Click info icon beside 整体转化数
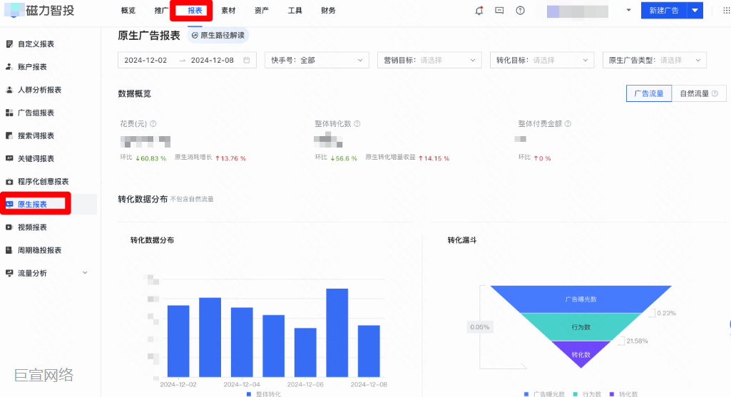This screenshot has height=397, width=731. [357, 123]
